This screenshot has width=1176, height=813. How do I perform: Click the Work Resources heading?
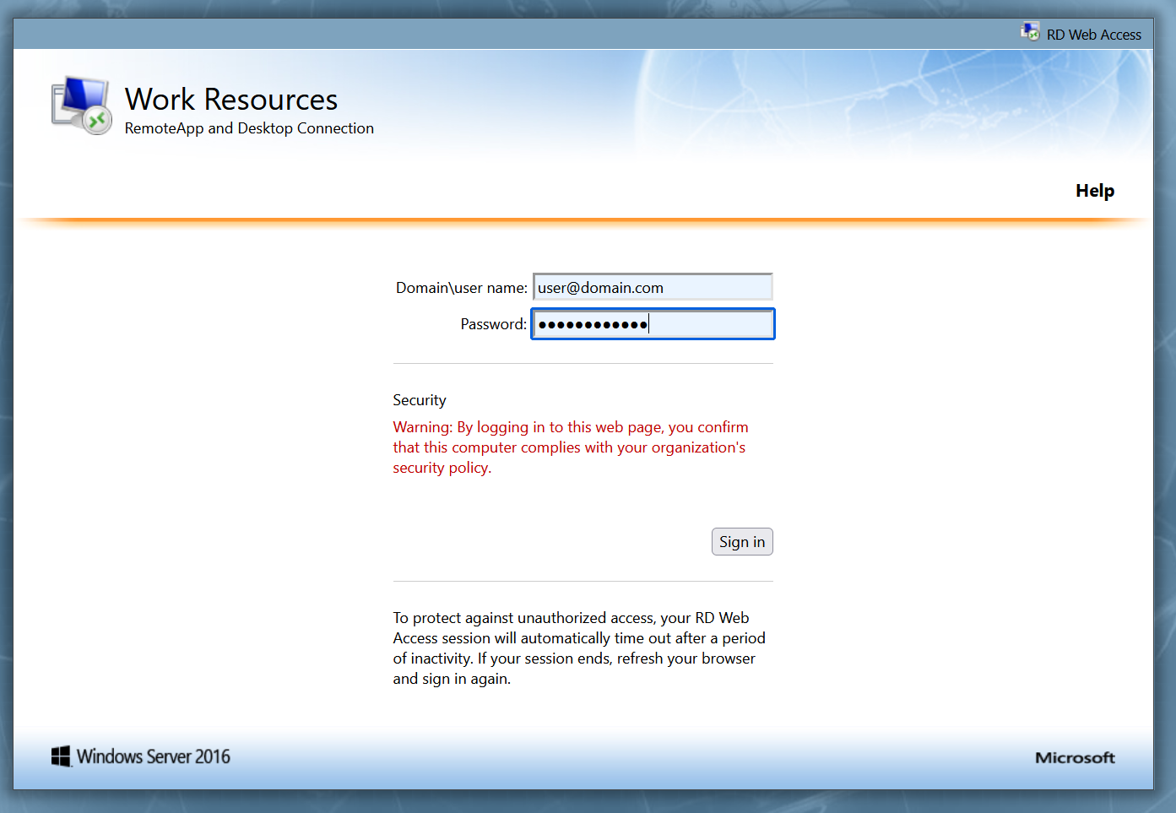coord(230,99)
